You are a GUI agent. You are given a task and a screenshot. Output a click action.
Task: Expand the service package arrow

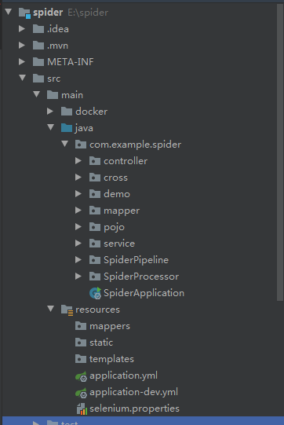coord(78,244)
